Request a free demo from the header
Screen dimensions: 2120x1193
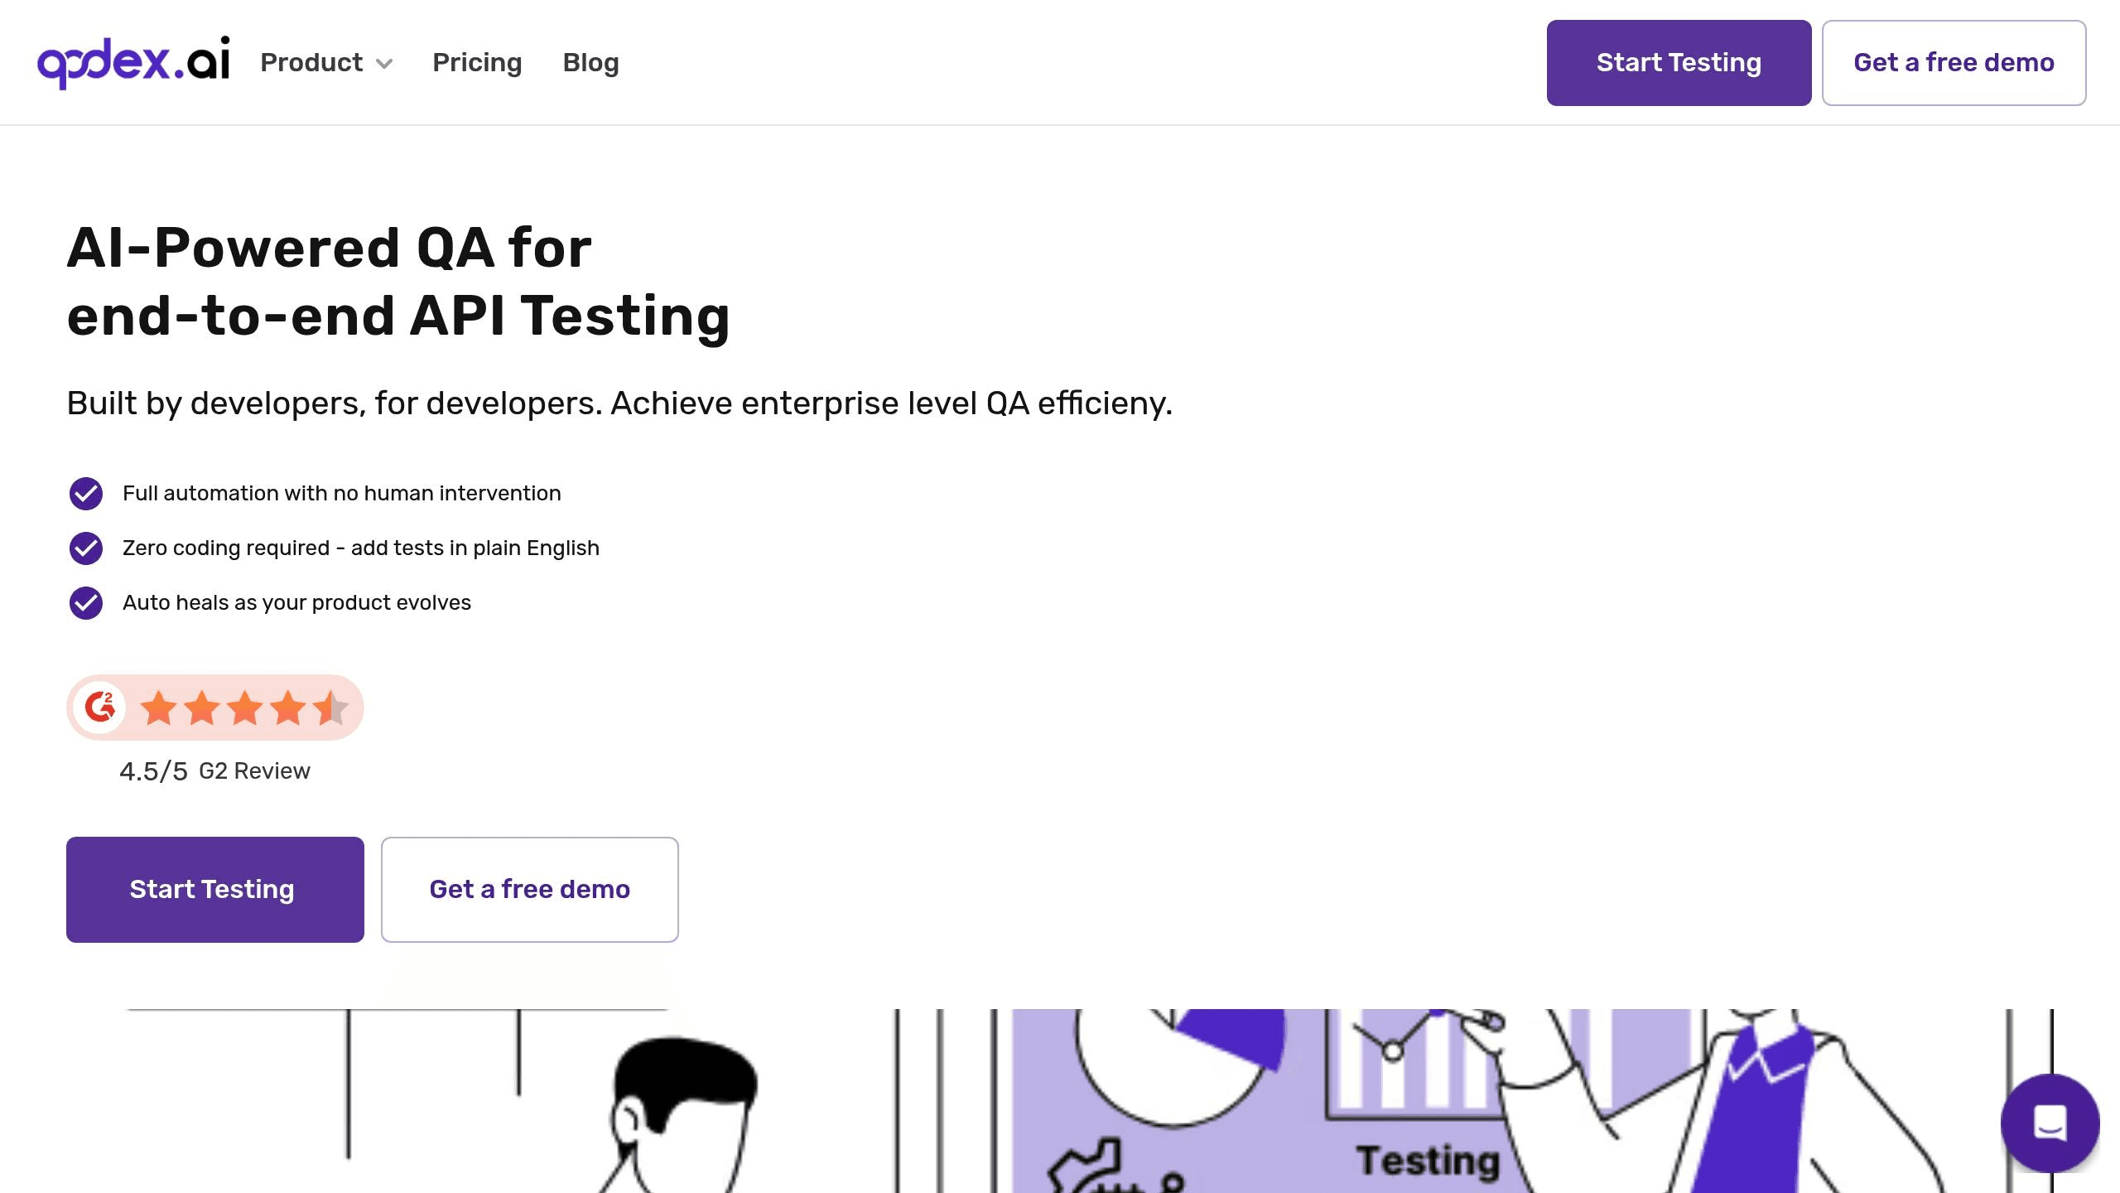(1954, 63)
